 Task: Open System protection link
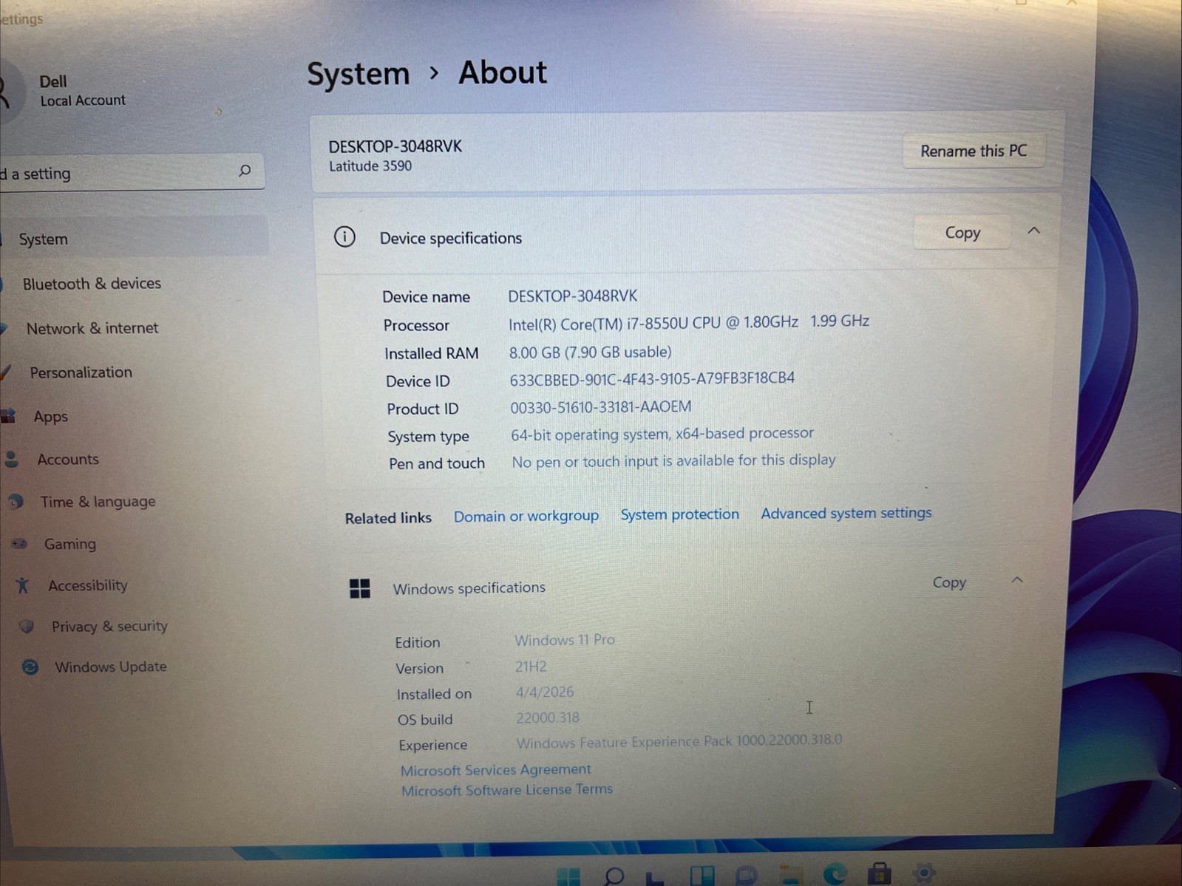pyautogui.click(x=679, y=514)
